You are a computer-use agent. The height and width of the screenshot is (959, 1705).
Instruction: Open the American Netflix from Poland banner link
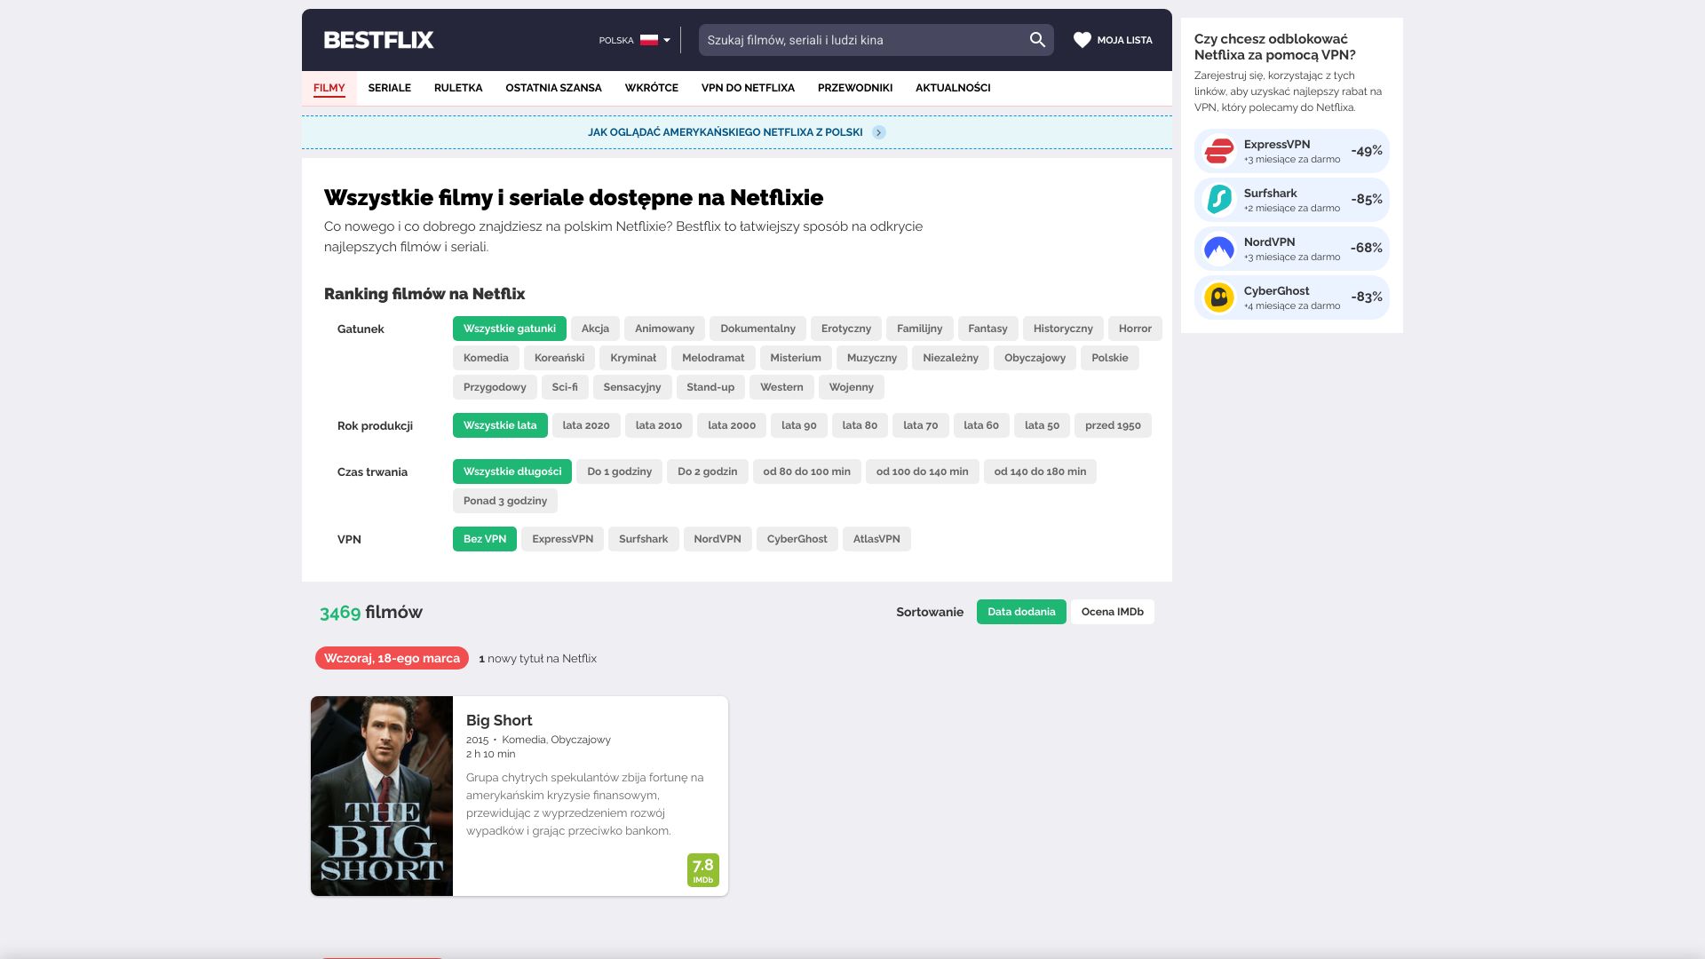pyautogui.click(x=736, y=132)
